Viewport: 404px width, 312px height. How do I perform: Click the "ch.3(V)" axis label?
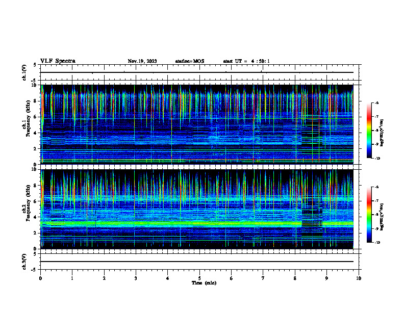24,262
